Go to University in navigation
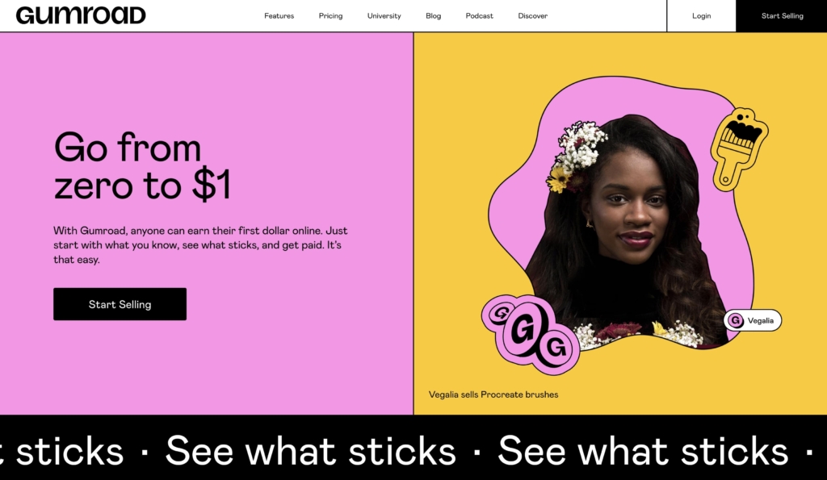Viewport: 827px width, 480px height. point(384,16)
